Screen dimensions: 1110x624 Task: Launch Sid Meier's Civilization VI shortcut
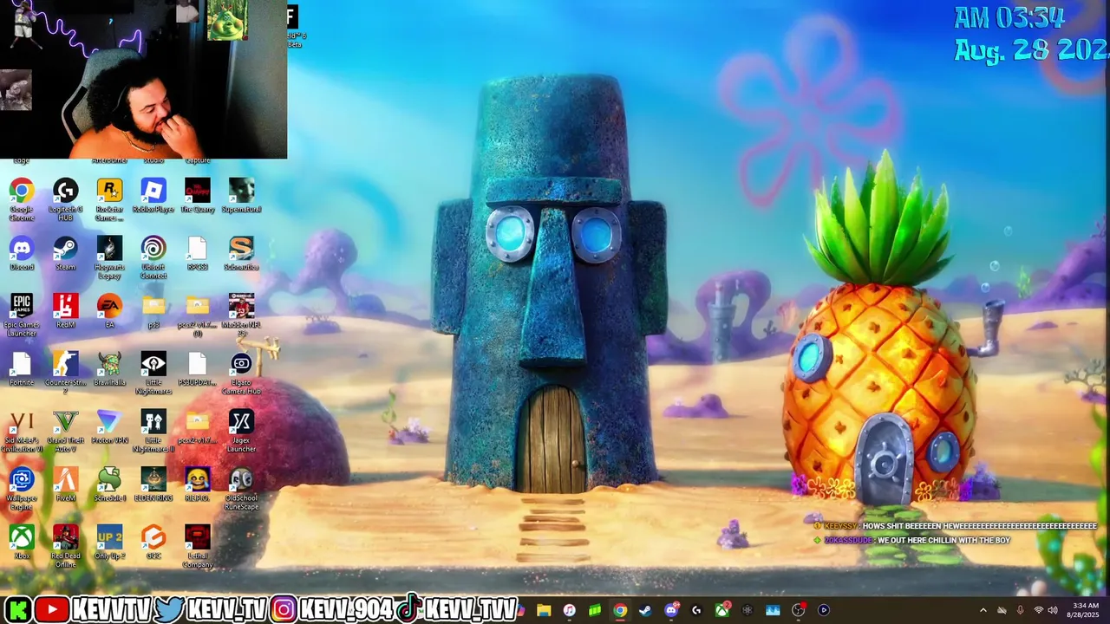pos(22,431)
